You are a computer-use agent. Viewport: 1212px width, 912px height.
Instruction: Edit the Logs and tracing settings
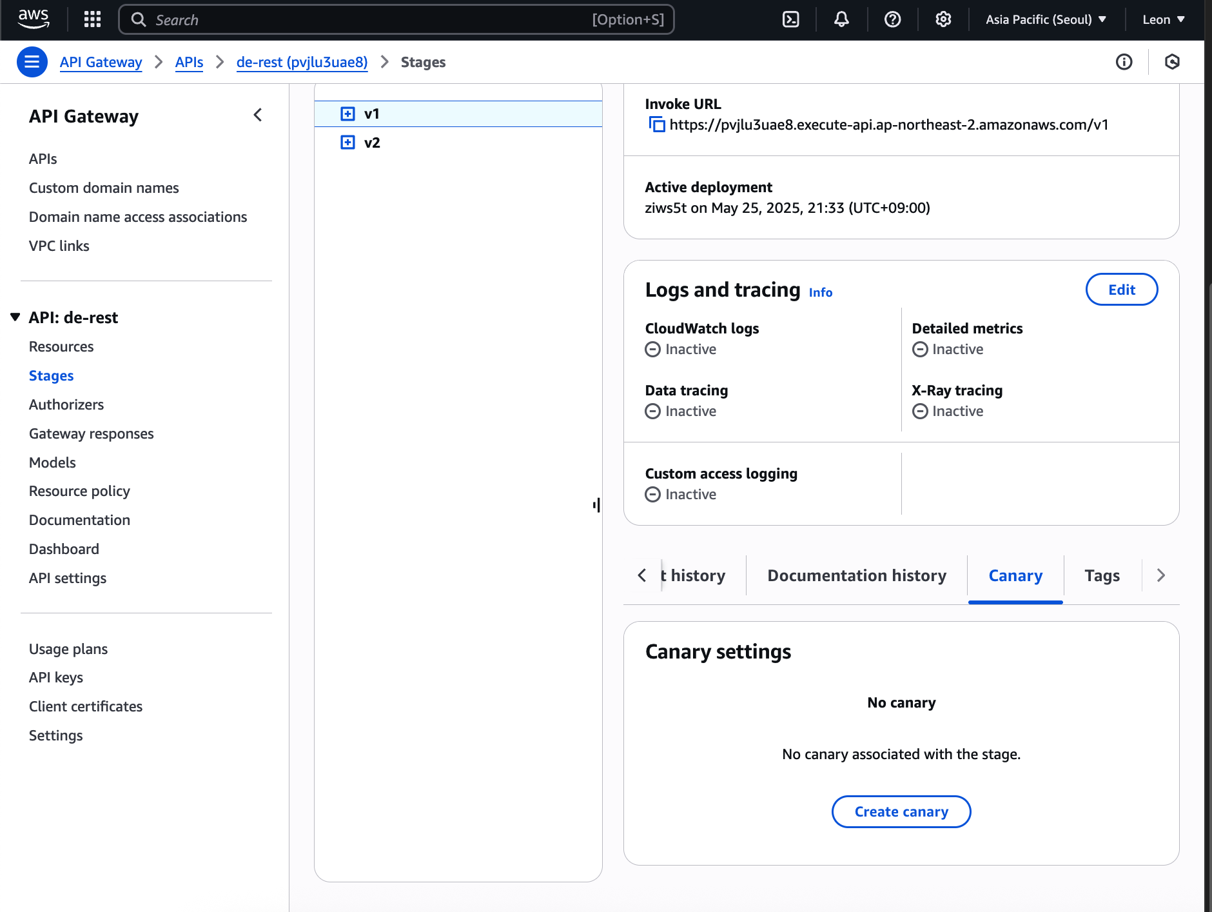coord(1121,290)
